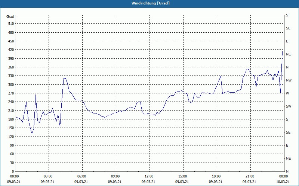Click the 10.03.21 date label
The image size is (299, 186).
pos(283,182)
